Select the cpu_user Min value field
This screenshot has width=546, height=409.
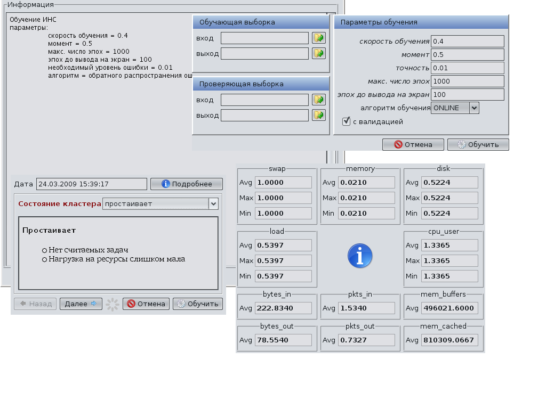(x=449, y=276)
